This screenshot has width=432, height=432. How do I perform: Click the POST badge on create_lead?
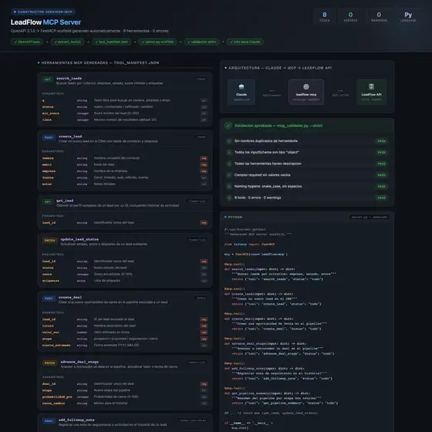[49, 137]
